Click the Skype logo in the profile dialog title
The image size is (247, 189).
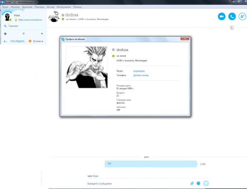(x=63, y=39)
